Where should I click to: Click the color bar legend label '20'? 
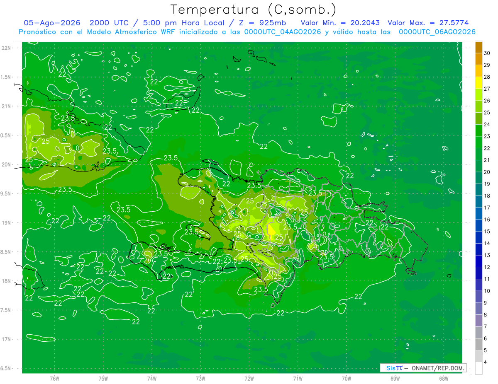coord(487,172)
